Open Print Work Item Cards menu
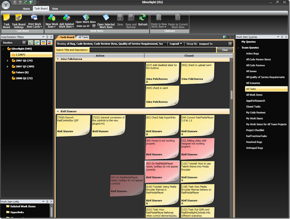 34,21
